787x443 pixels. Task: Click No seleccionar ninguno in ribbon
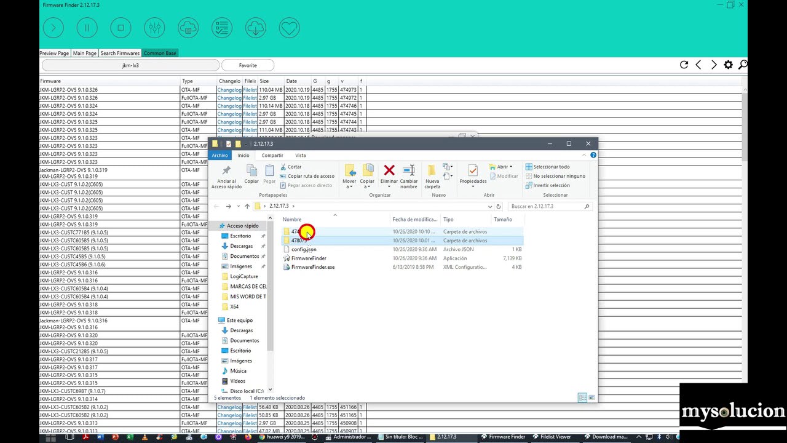[x=555, y=176]
